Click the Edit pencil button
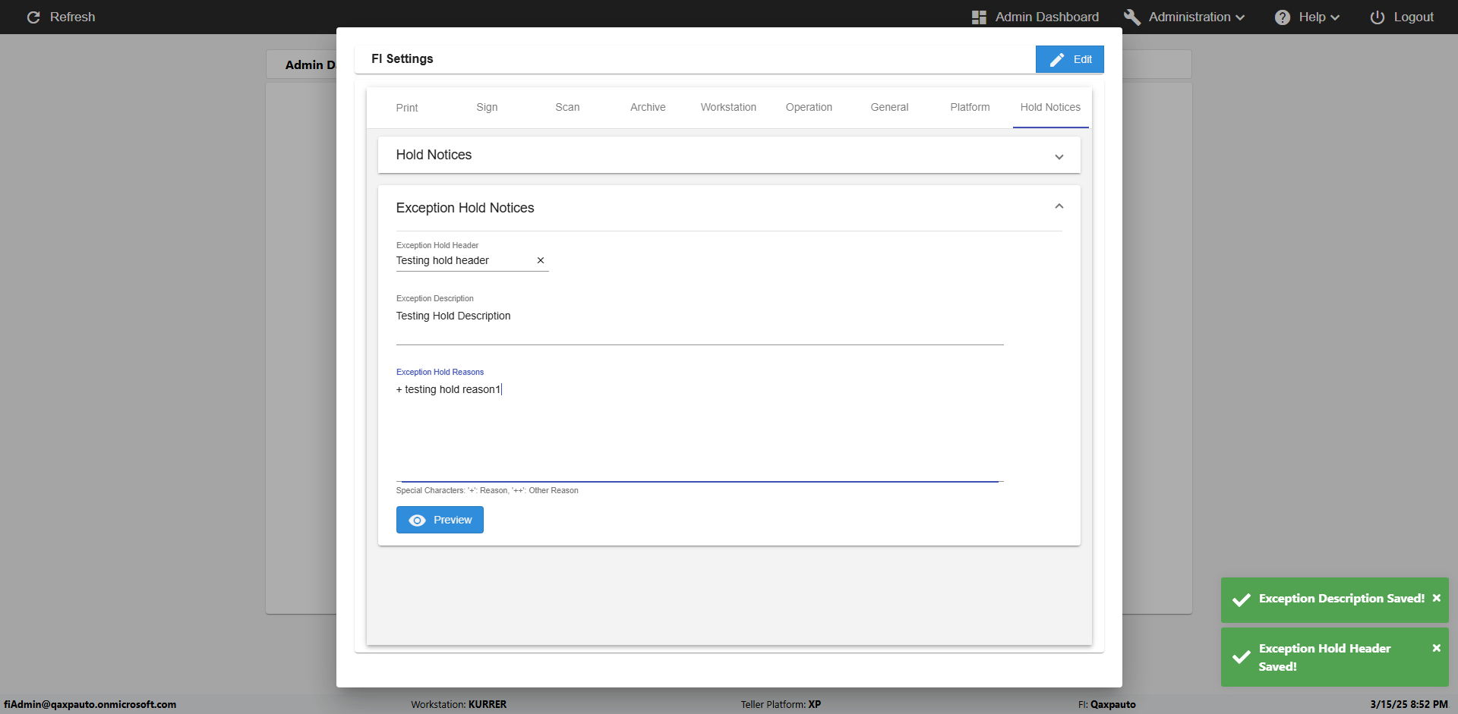 (1069, 59)
